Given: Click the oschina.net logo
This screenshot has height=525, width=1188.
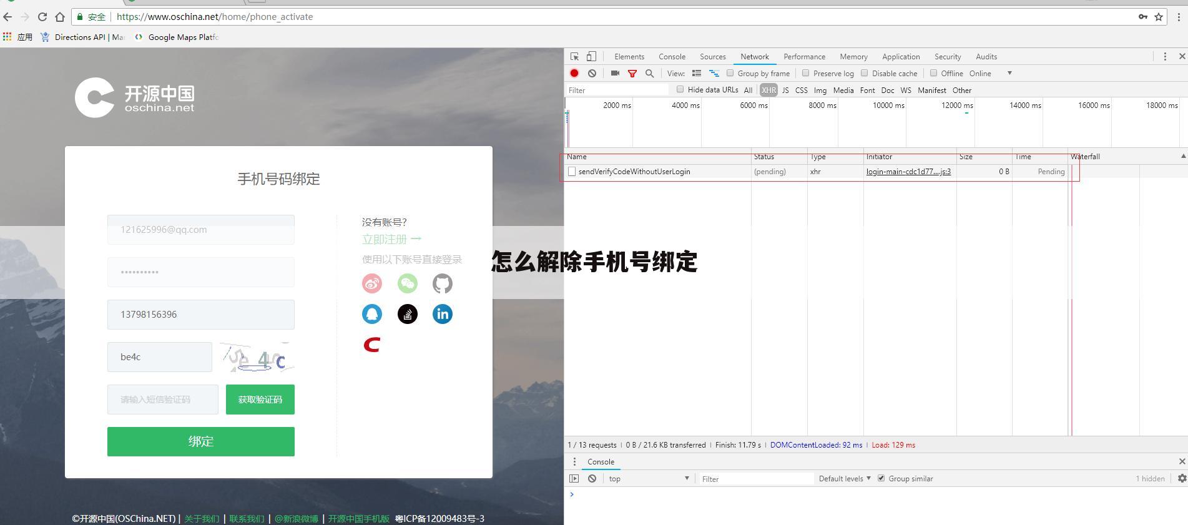Looking at the screenshot, I should point(135,98).
